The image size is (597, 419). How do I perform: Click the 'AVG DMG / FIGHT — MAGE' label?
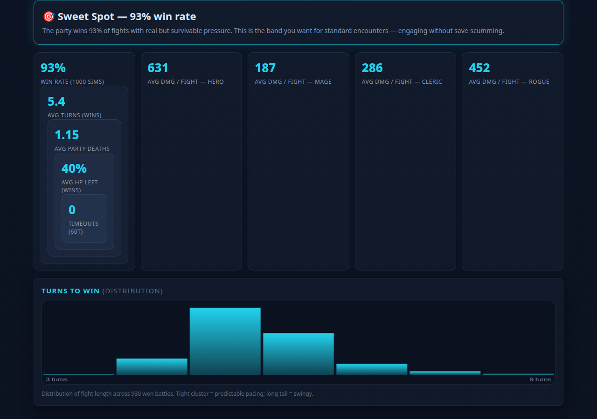pyautogui.click(x=293, y=82)
